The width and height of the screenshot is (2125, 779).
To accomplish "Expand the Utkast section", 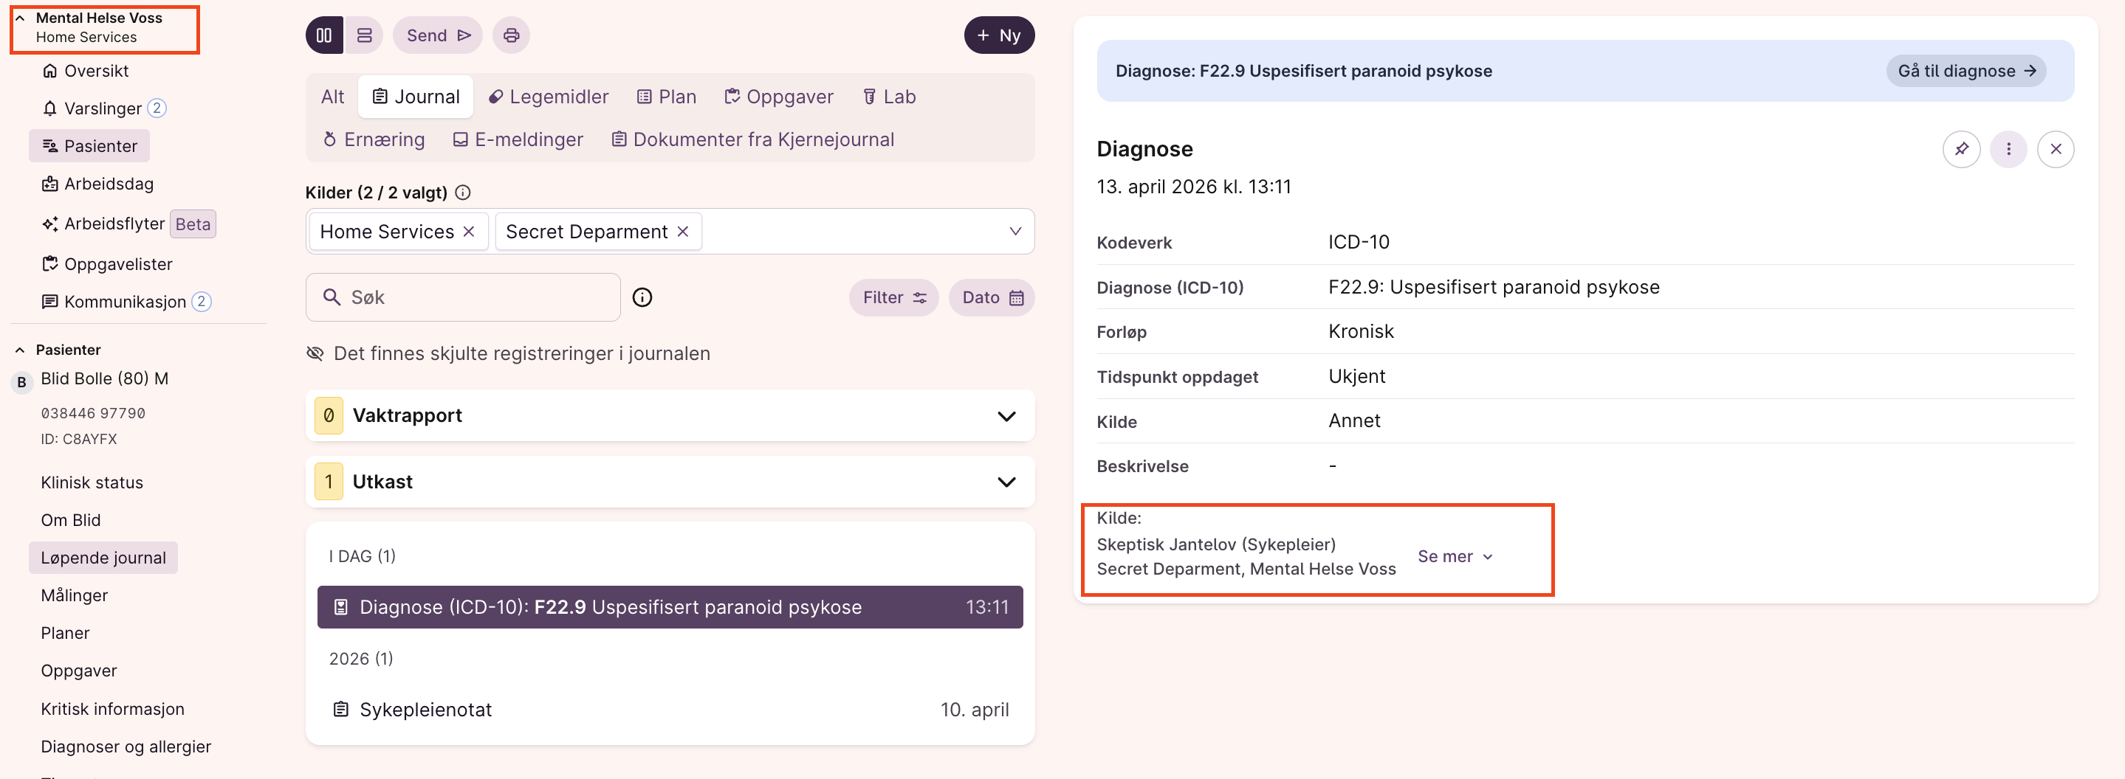I will 1006,482.
